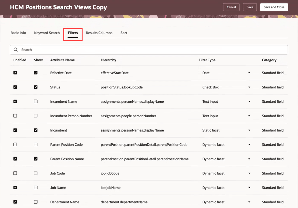This screenshot has width=298, height=208.
Task: Select the Filters tab
Action: 73,33
